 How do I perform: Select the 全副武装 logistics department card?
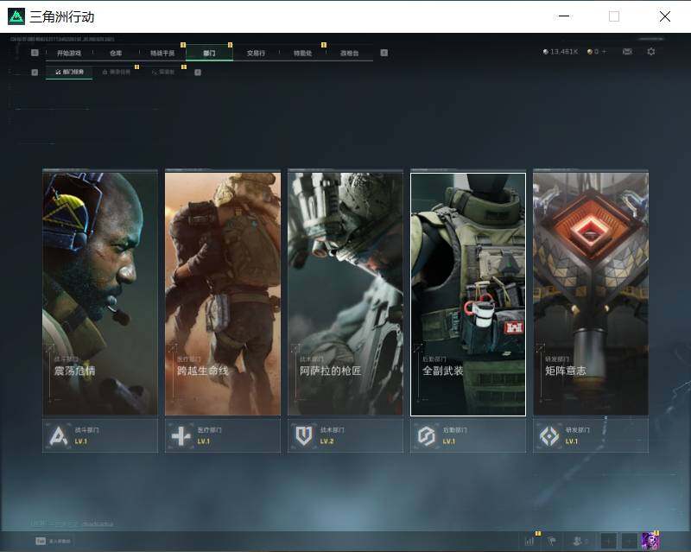[468, 294]
